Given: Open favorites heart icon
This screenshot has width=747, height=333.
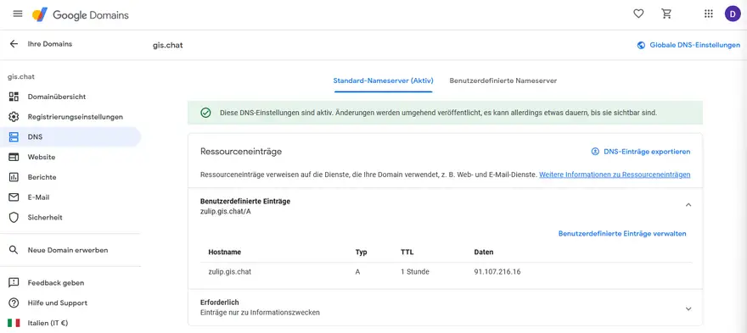Looking at the screenshot, I should click(x=638, y=14).
